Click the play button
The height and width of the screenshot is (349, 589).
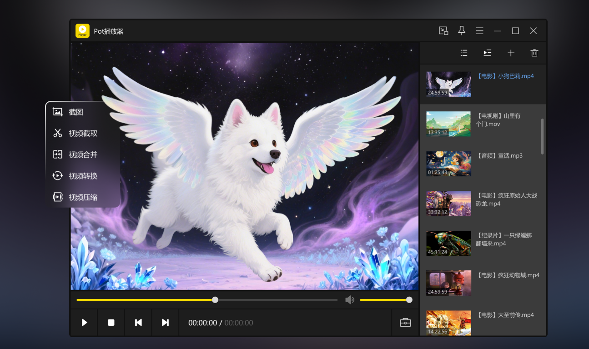coord(84,323)
